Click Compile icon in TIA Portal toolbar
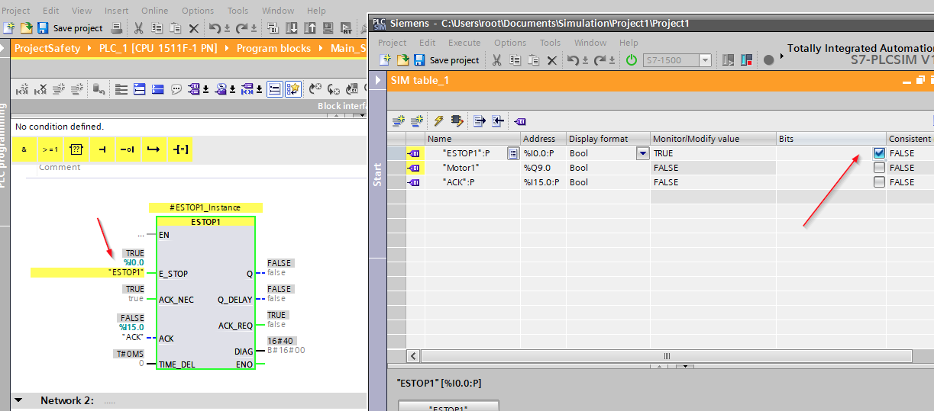This screenshot has height=411, width=934. click(x=273, y=28)
